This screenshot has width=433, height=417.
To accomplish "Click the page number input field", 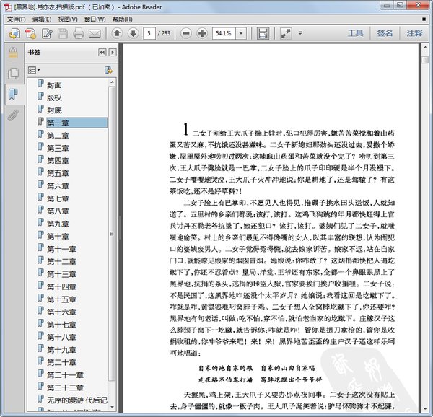I will tap(150, 34).
